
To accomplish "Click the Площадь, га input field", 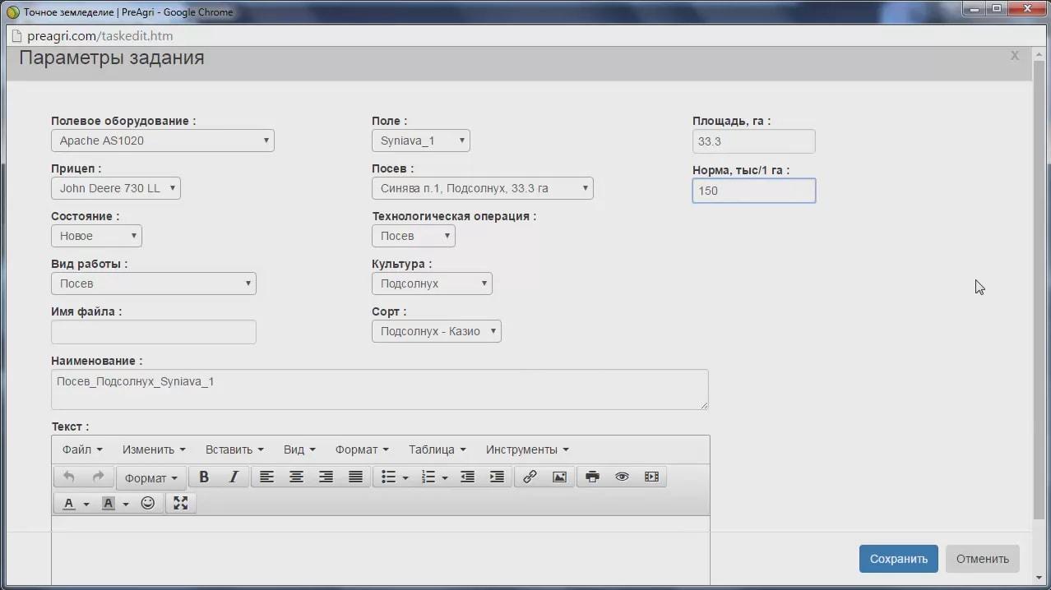I will pos(754,141).
